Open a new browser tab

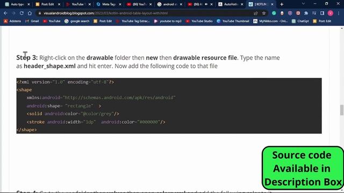[282, 4]
